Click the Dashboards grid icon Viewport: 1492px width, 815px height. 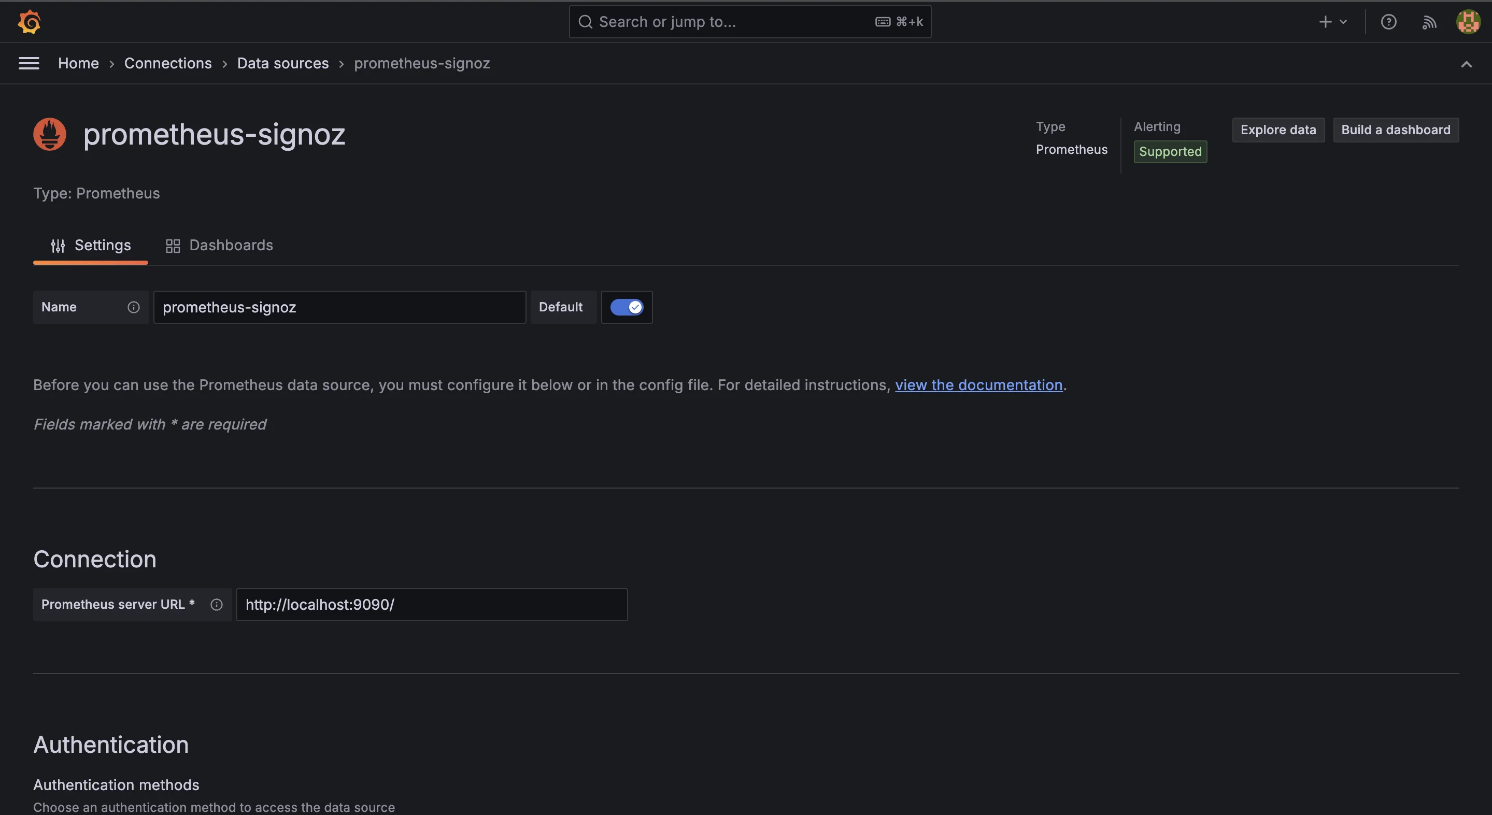(x=173, y=246)
